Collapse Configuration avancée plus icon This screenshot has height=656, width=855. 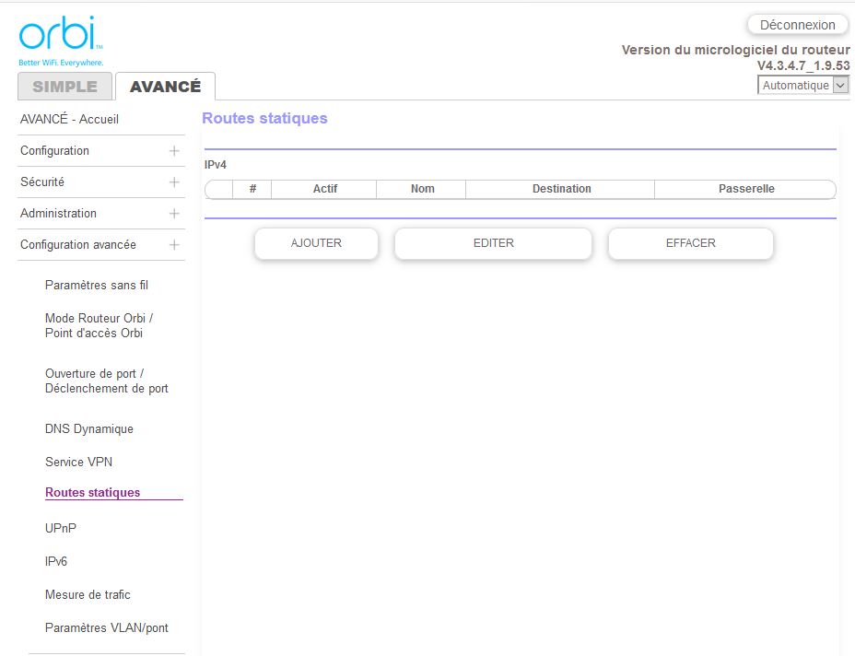click(x=174, y=245)
